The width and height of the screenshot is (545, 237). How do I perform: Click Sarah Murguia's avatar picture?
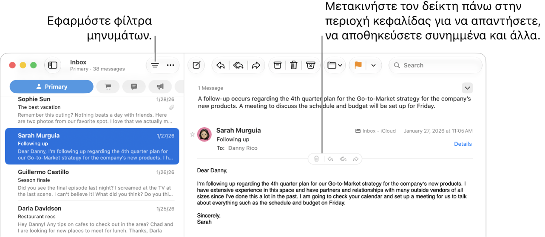pyautogui.click(x=205, y=134)
